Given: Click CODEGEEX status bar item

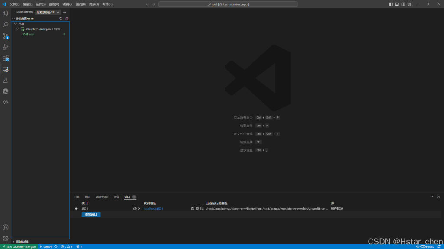Looking at the screenshot, I should click(425, 246).
